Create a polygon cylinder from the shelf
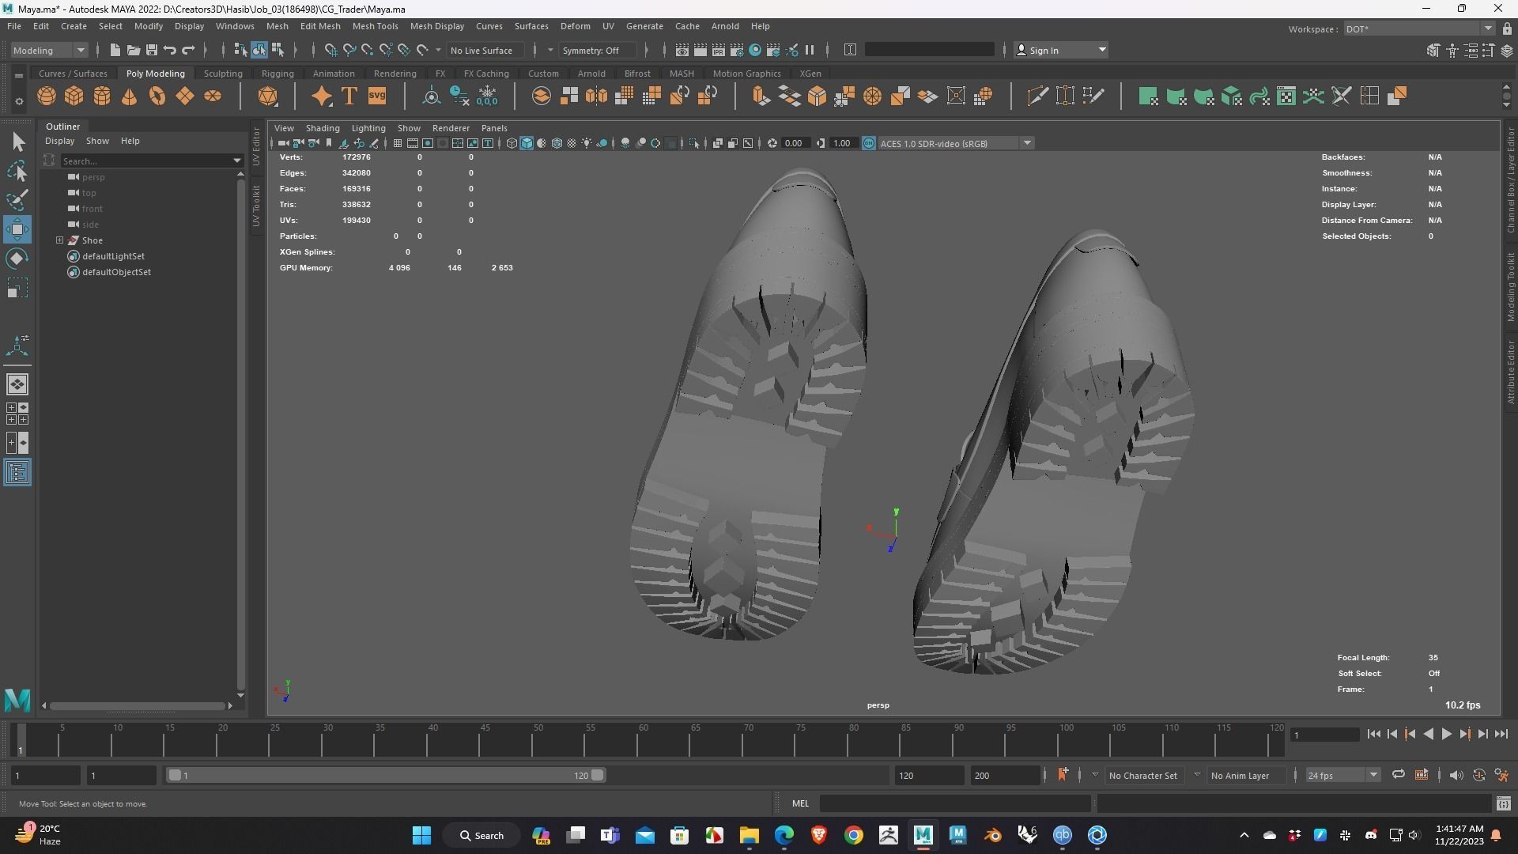 coord(101,96)
